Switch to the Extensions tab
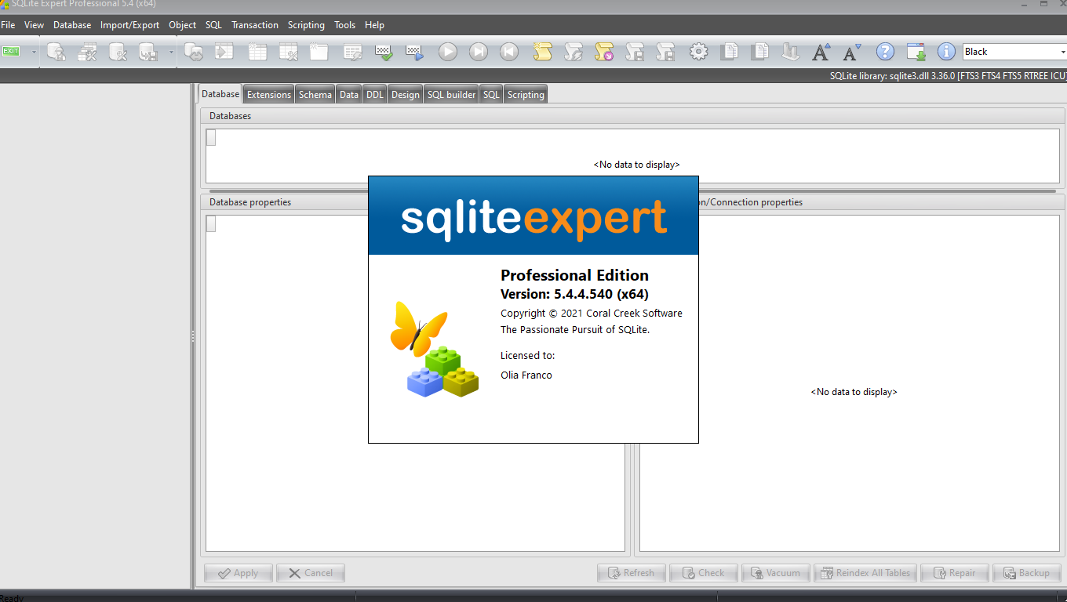The image size is (1067, 602). point(269,94)
